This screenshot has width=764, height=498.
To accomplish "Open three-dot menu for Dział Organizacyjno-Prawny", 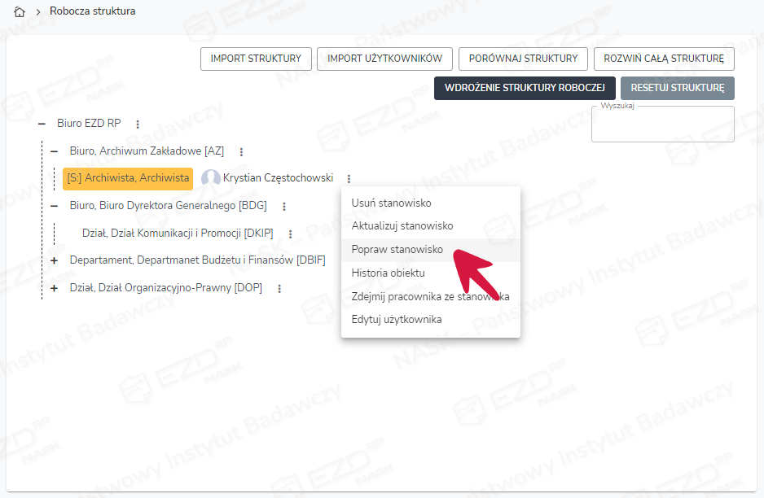I will pyautogui.click(x=279, y=289).
